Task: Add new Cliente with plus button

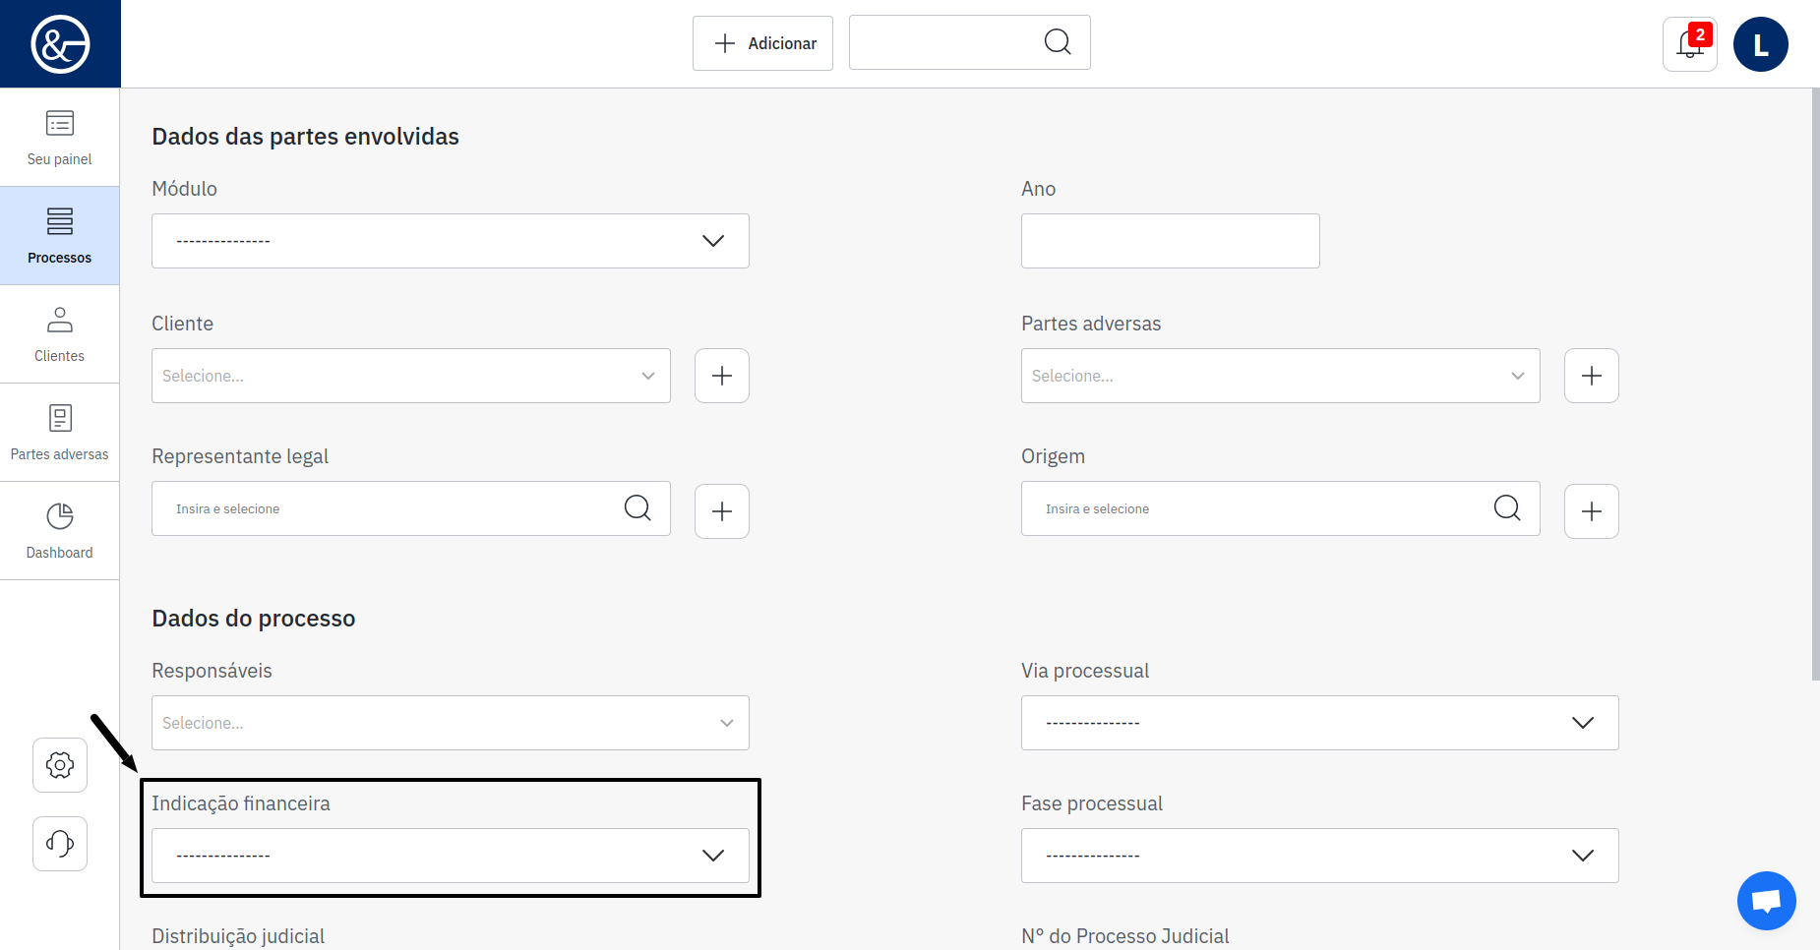Action: click(722, 376)
